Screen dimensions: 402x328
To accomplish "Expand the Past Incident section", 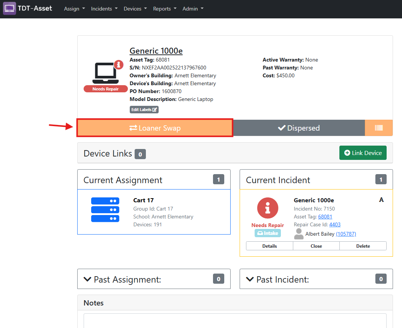I will pos(316,279).
